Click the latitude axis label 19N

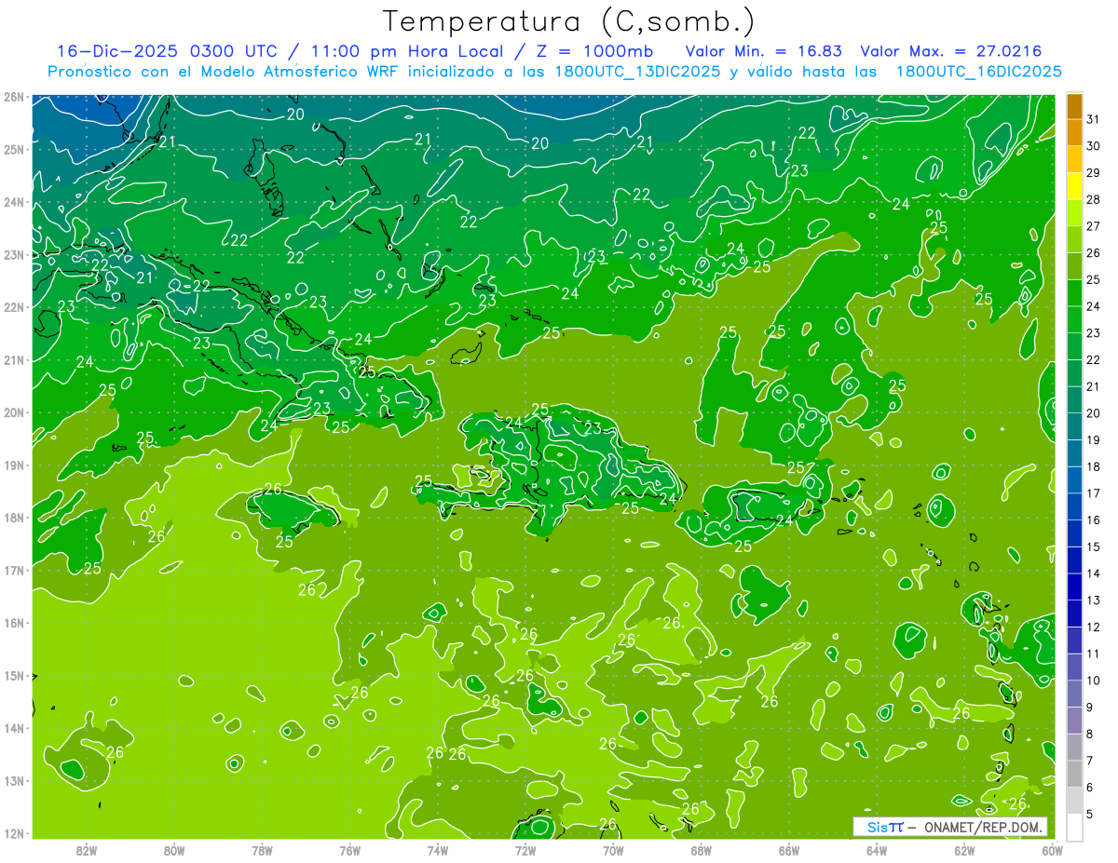(x=14, y=465)
